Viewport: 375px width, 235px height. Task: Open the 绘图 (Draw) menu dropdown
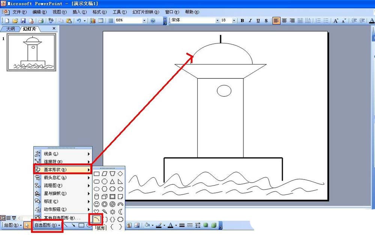click(x=13, y=225)
